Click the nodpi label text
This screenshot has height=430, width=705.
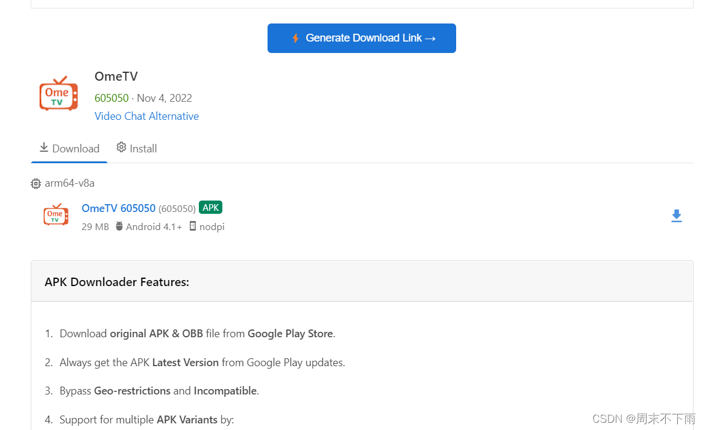click(x=211, y=227)
